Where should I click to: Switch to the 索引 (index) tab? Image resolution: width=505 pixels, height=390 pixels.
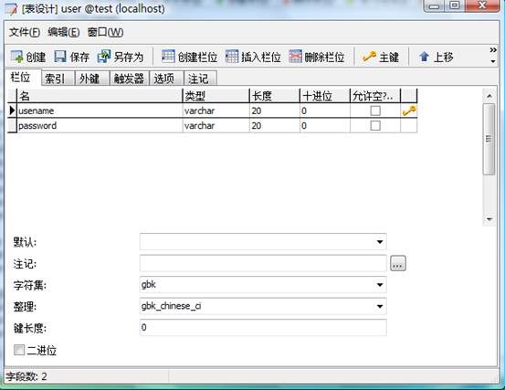point(55,79)
